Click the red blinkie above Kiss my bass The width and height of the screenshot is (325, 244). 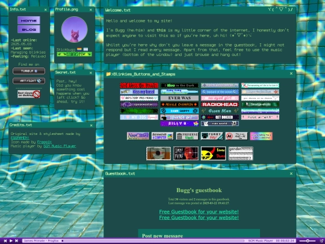[x=139, y=86]
